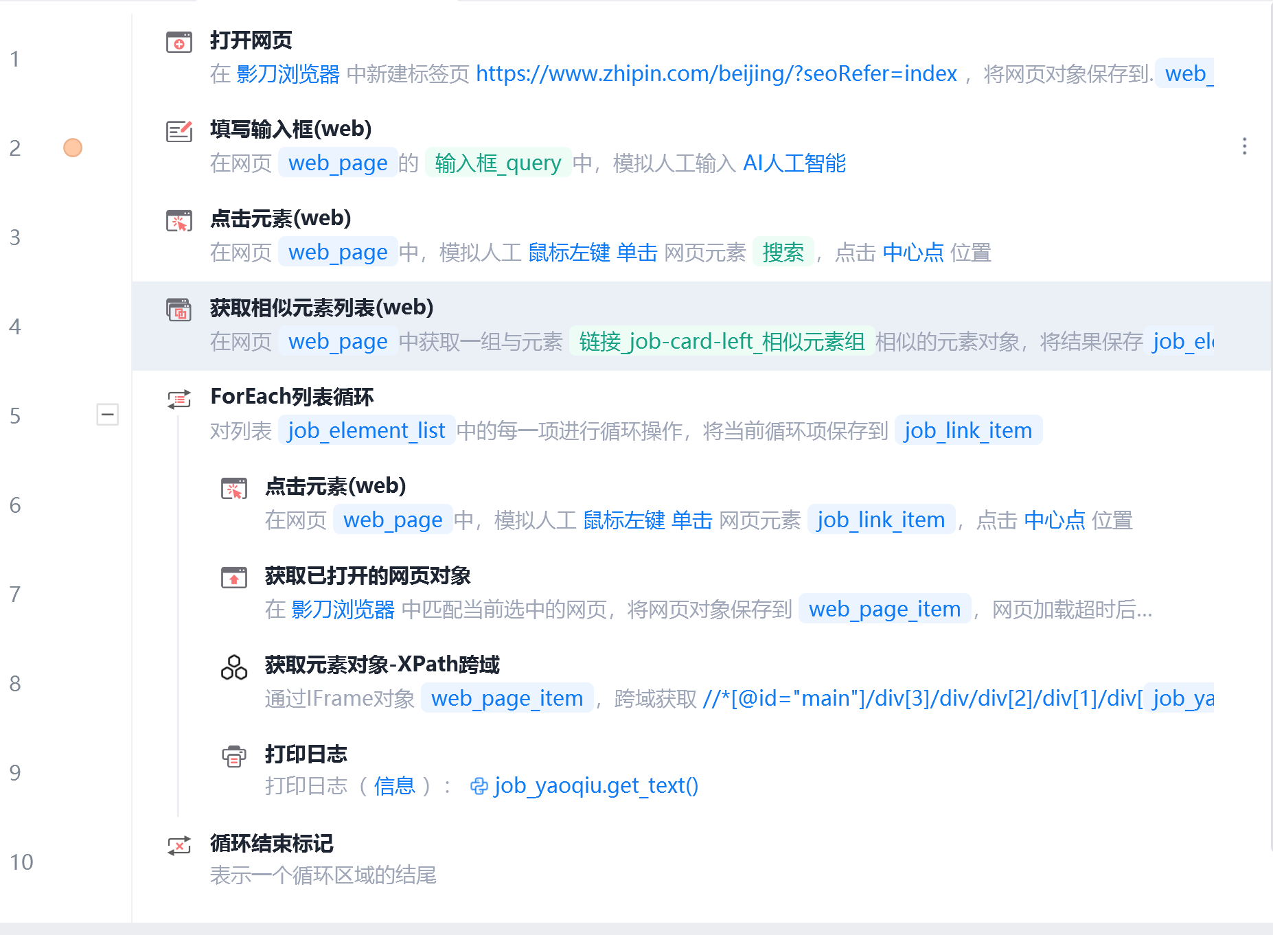Click the 链接_job-card-left_相似元素组 chip
Image resolution: width=1273 pixels, height=935 pixels.
pos(722,341)
